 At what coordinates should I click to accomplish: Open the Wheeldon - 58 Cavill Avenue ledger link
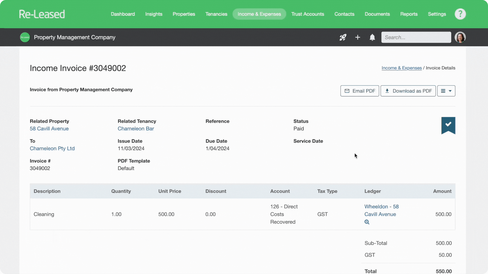point(381,210)
